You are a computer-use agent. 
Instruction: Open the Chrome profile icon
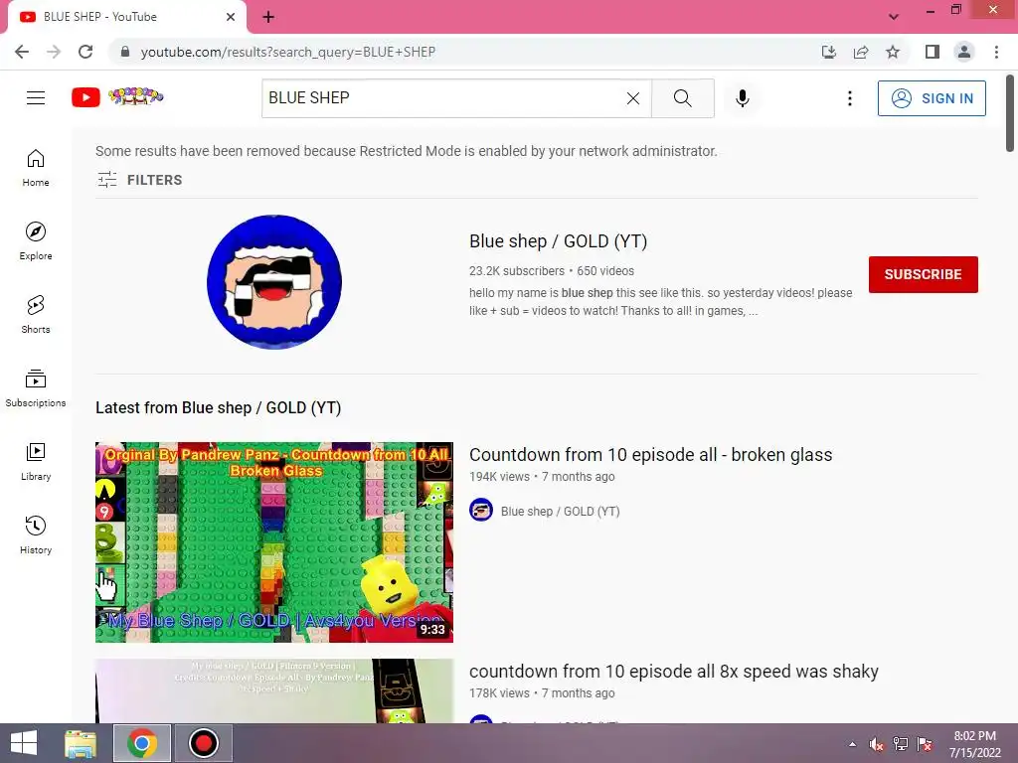964,52
